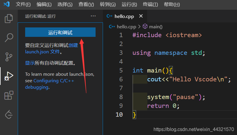
Task: Close the hello.cpp editor tab
Action: pyautogui.click(x=141, y=16)
